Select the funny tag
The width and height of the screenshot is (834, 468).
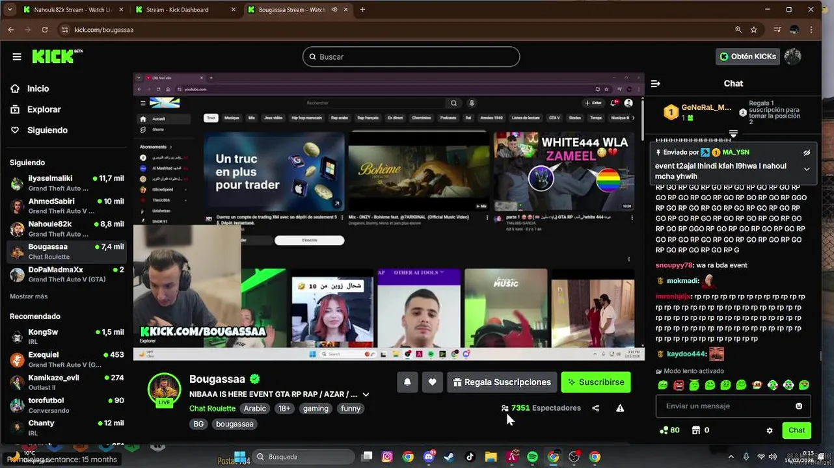coord(351,408)
